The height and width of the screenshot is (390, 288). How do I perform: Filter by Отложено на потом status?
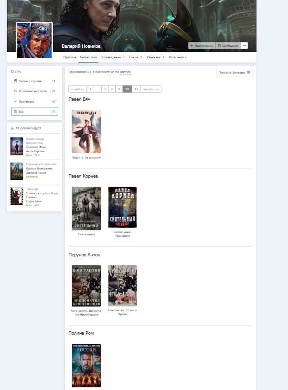click(x=34, y=91)
